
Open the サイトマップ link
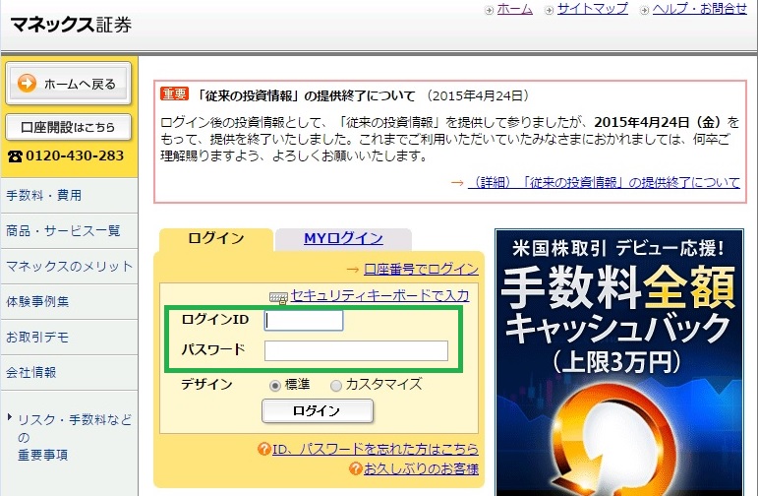(x=593, y=9)
